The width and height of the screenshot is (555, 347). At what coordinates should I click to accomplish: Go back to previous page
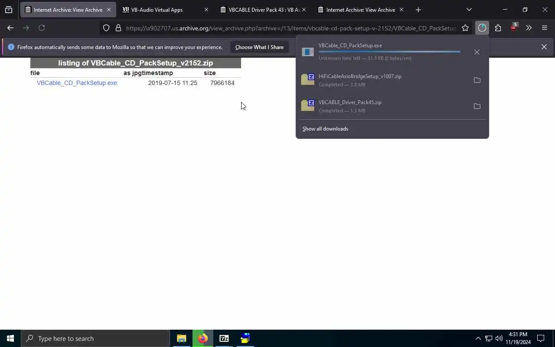coord(10,28)
